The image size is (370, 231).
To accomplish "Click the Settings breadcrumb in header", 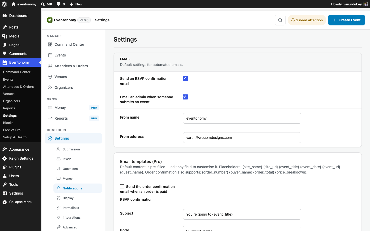I will coord(102,20).
